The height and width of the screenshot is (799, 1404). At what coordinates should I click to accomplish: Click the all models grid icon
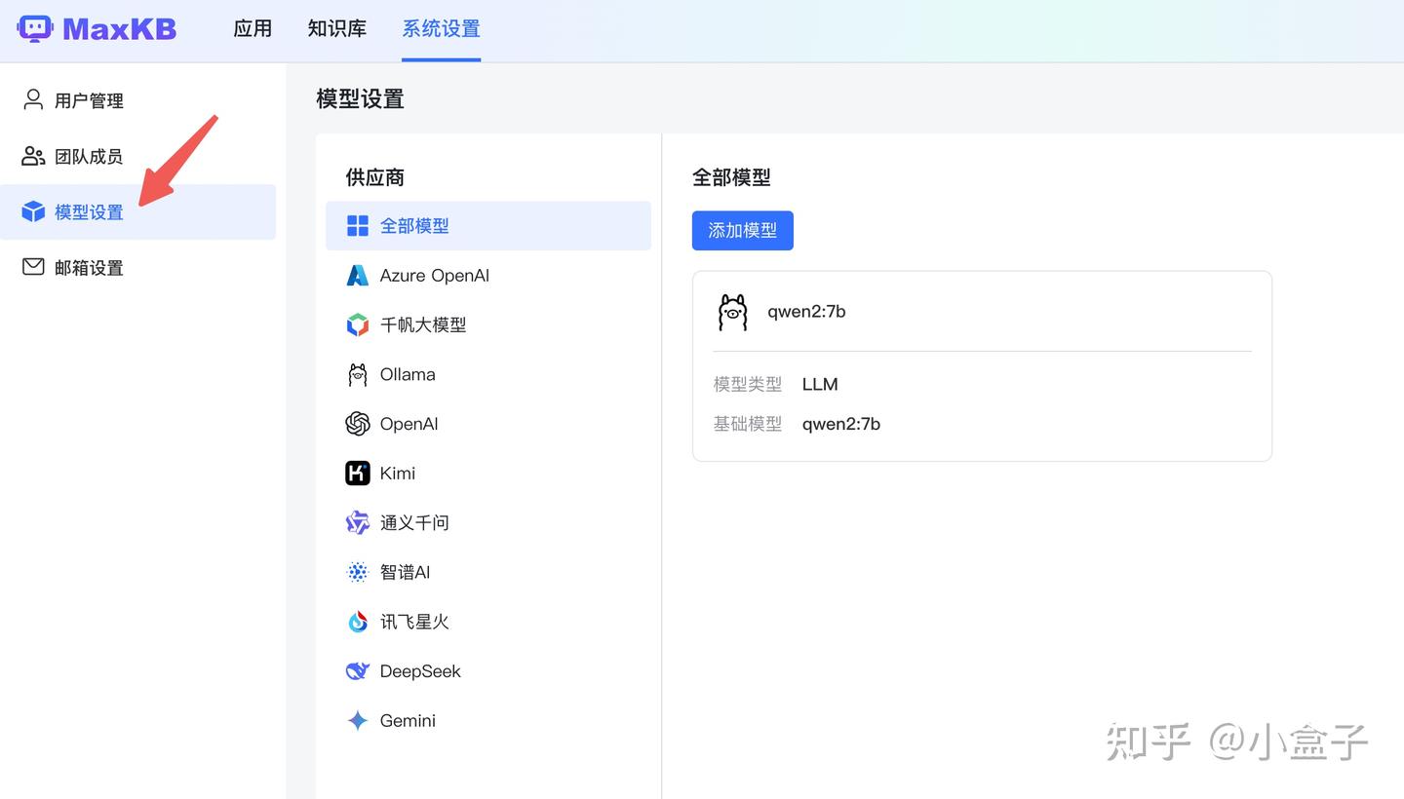coord(358,226)
